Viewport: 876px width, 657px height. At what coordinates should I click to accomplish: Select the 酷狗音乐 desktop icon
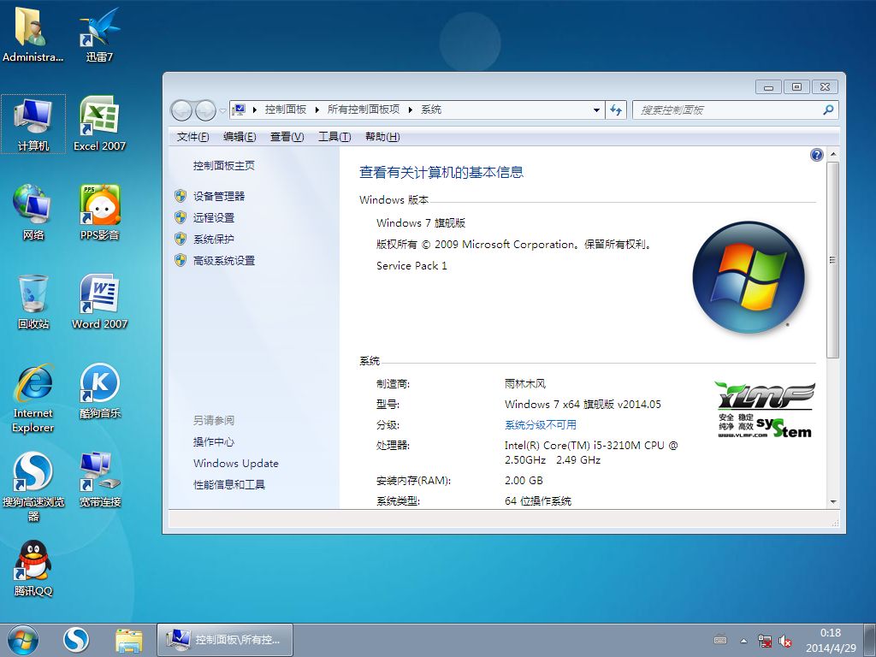(x=99, y=385)
